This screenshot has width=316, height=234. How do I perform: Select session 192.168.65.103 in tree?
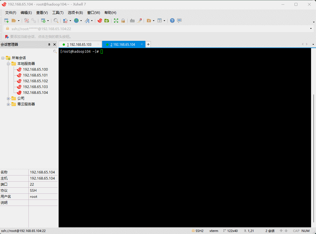[x=35, y=87]
